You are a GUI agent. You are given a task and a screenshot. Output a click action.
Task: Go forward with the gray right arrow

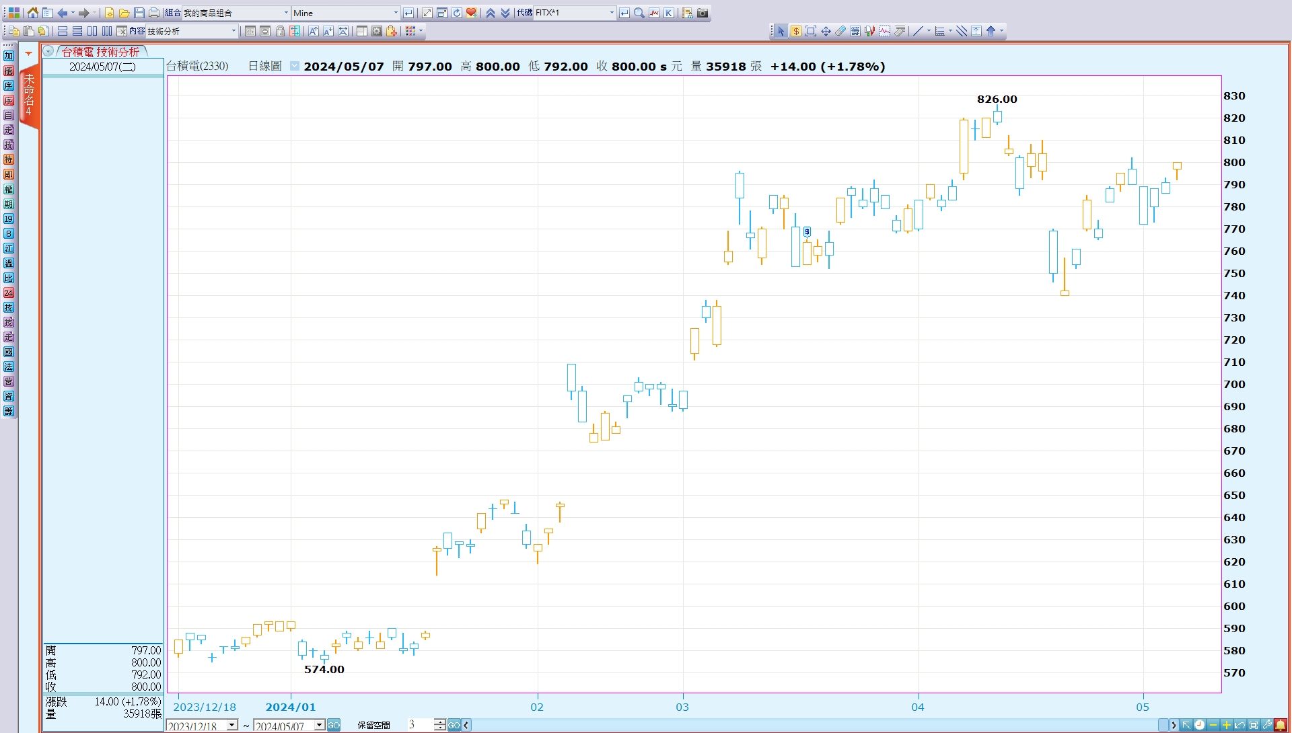(x=84, y=13)
